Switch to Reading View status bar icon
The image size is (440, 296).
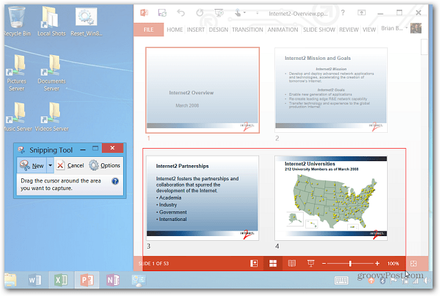[291, 264]
